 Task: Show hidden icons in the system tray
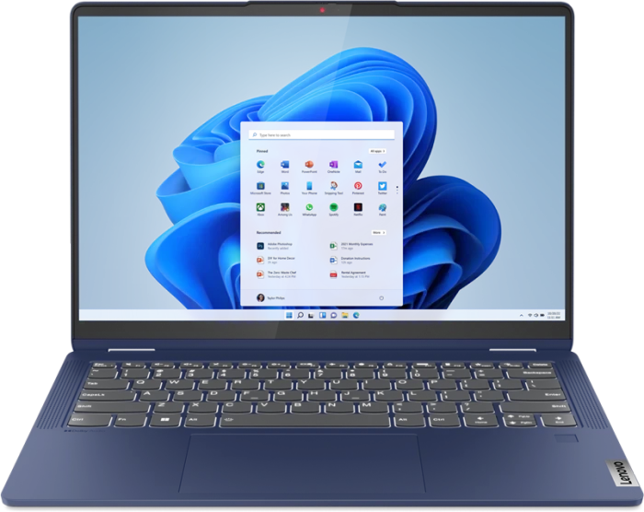point(522,316)
